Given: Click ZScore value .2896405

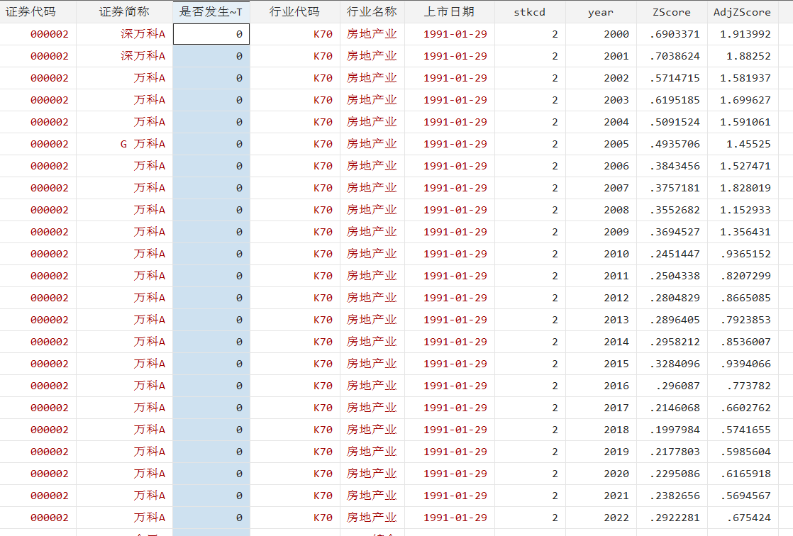Looking at the screenshot, I should click(x=675, y=320).
